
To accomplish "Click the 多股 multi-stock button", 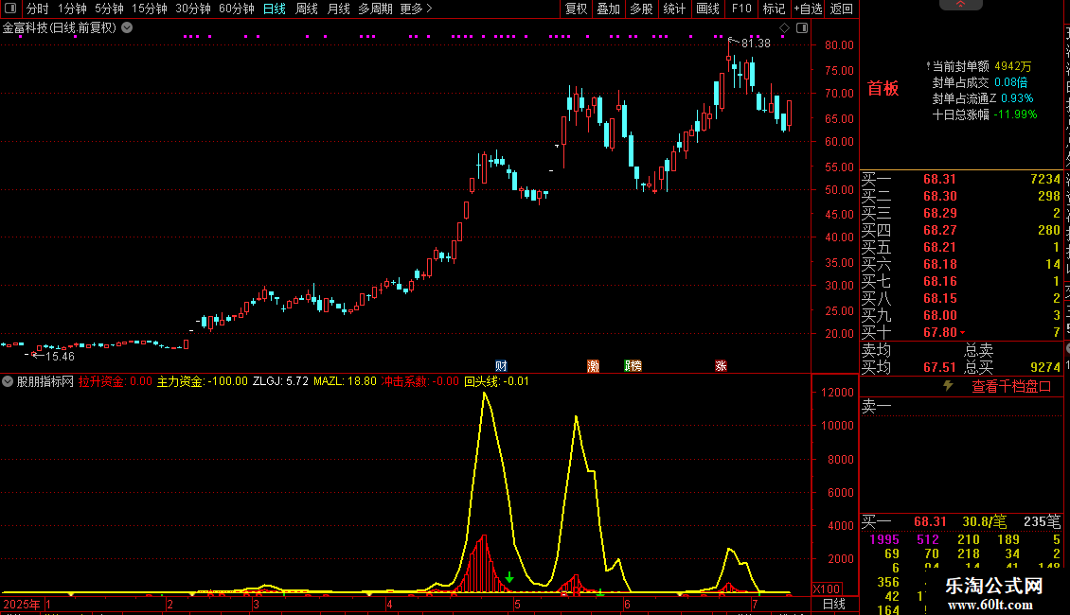I will coord(641,9).
